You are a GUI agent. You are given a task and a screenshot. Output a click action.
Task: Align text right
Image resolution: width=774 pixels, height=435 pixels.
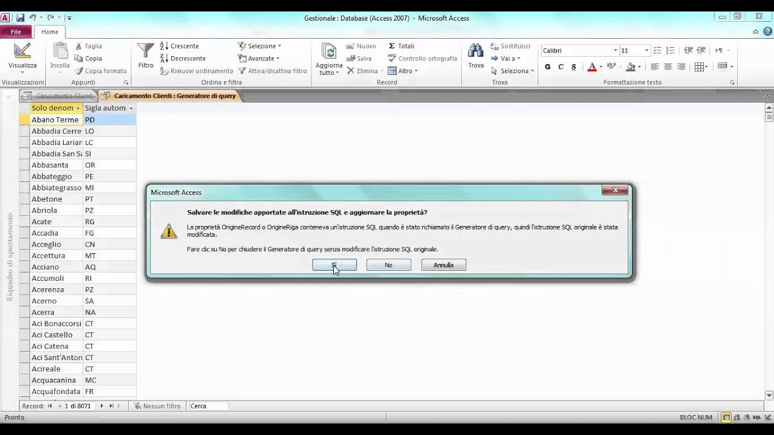point(681,67)
